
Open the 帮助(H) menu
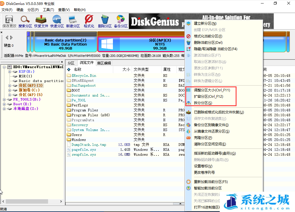point(80,10)
